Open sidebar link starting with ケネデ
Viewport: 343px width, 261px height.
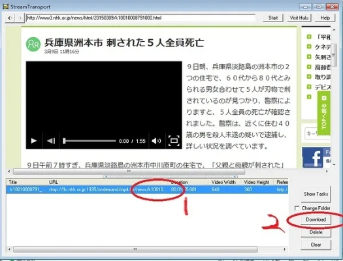[323, 47]
